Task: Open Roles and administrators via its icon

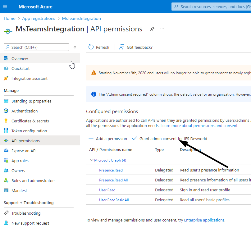Action: pos(7,180)
